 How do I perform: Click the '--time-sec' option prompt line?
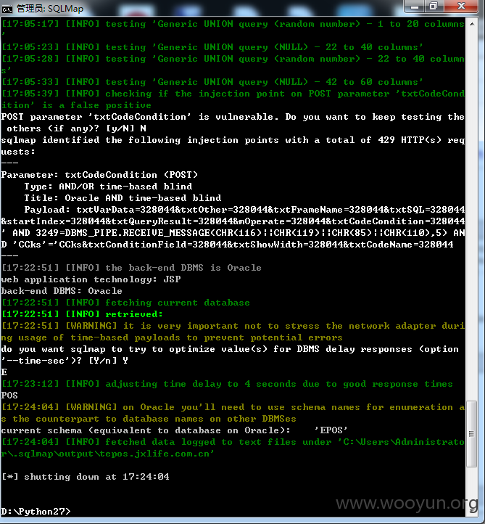(x=65, y=361)
